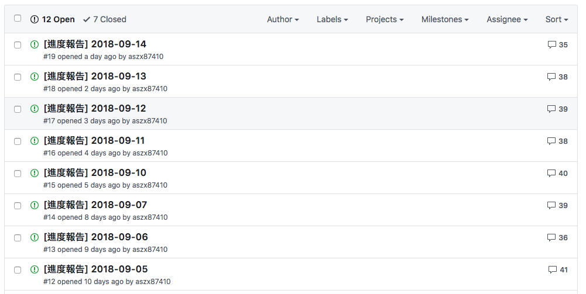Click author aszx87410 on issue #12
This screenshot has width=586, height=294.
[153, 282]
